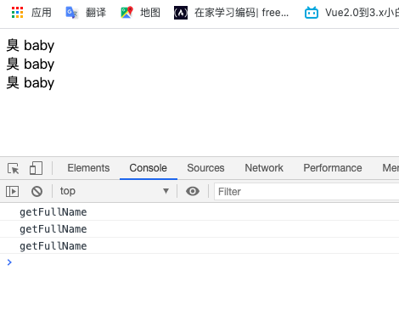The image size is (399, 326).
Task: Open the Apps grid bookmark icon
Action: click(17, 13)
